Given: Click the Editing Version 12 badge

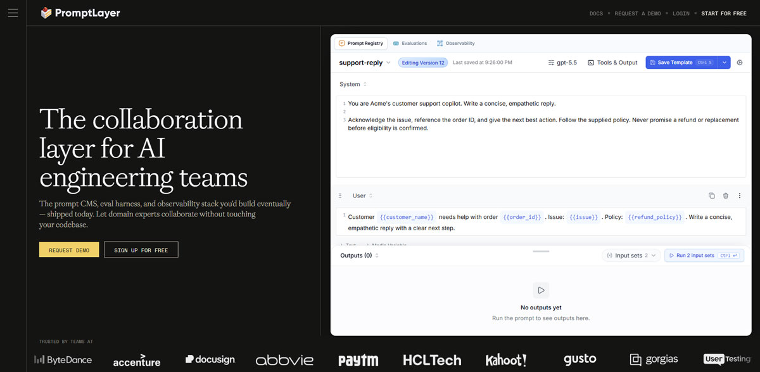Looking at the screenshot, I should (423, 63).
